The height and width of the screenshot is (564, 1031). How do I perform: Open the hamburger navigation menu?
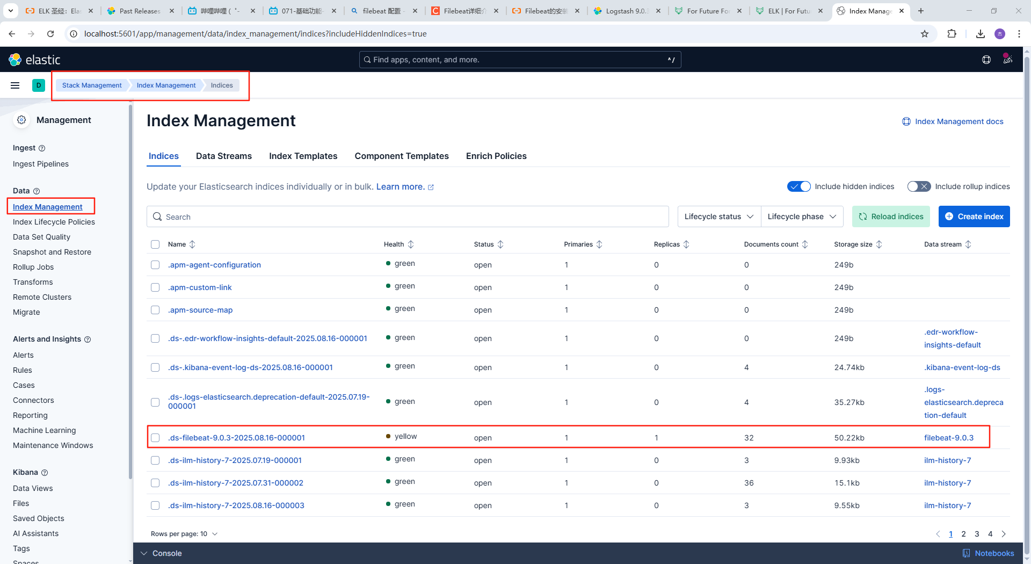15,85
